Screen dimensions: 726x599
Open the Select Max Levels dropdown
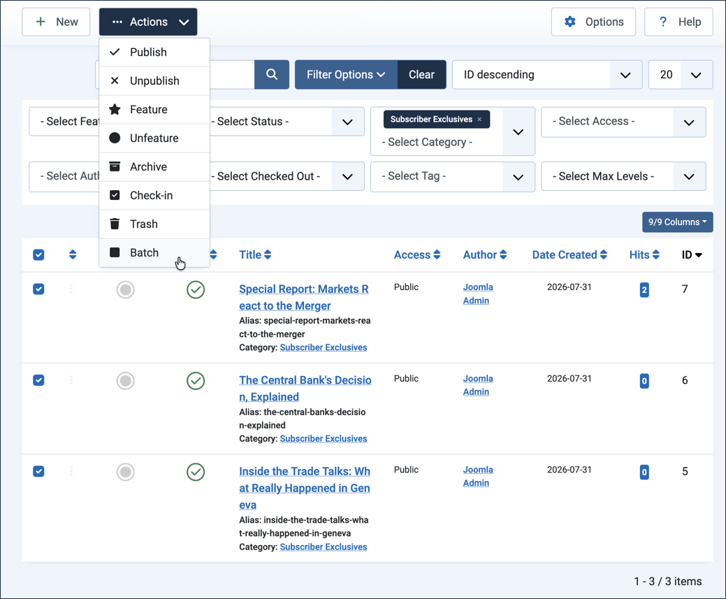pos(623,177)
